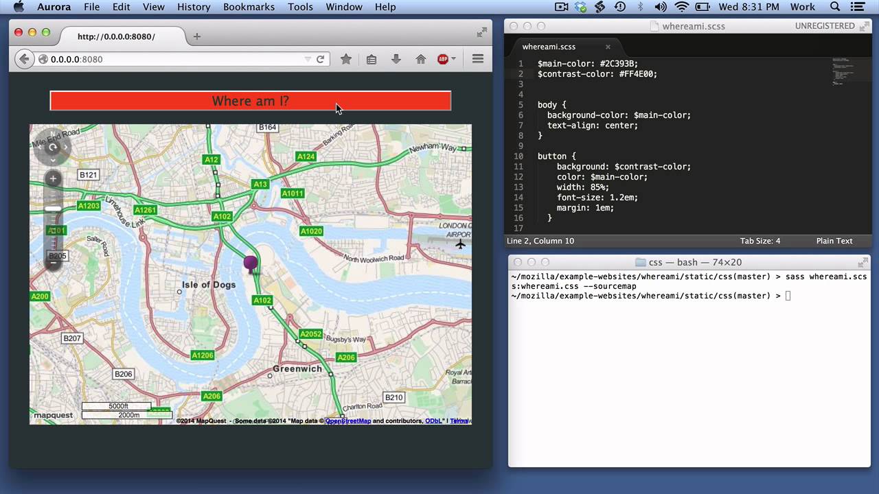Open the Apple menu
The image size is (879, 494).
(19, 7)
